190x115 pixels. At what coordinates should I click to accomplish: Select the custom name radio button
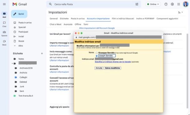pyautogui.click(x=97, y=56)
